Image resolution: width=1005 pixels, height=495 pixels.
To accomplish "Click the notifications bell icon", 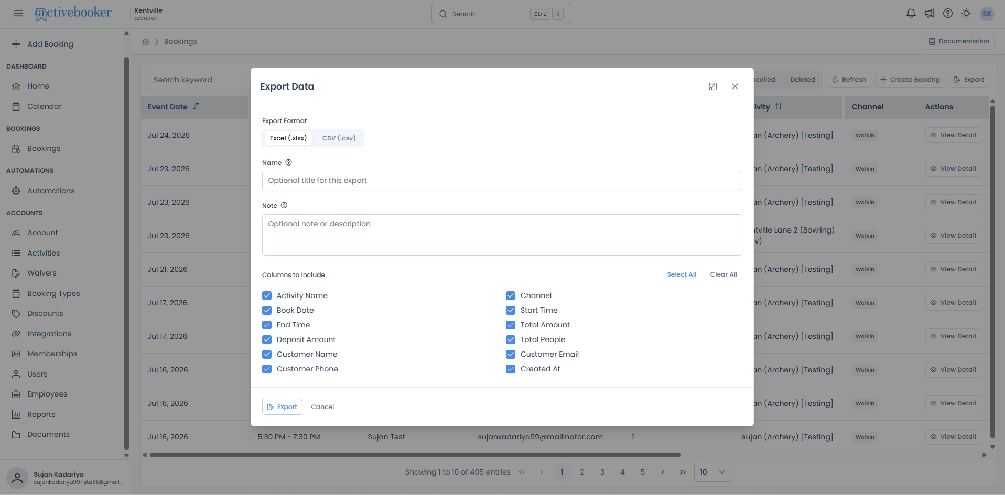I will [911, 14].
